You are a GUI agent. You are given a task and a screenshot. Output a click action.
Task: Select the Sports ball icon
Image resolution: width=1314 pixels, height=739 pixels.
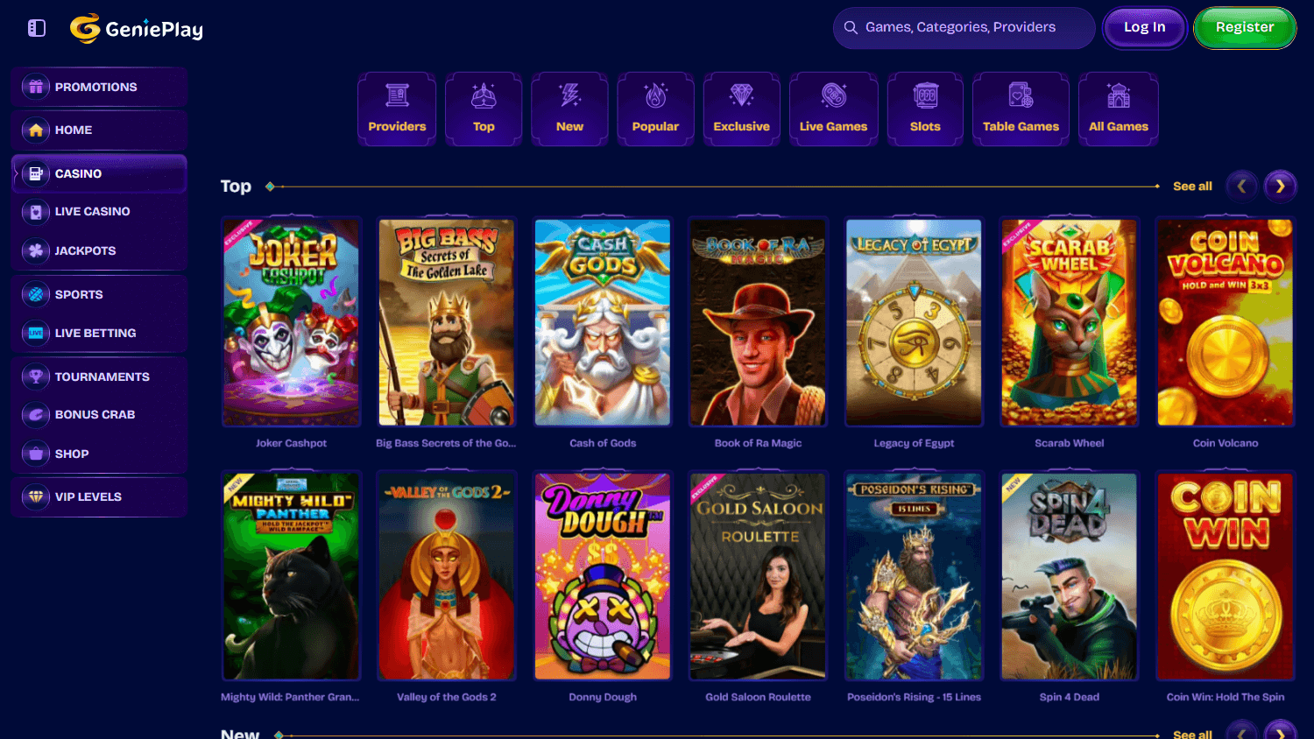click(36, 294)
